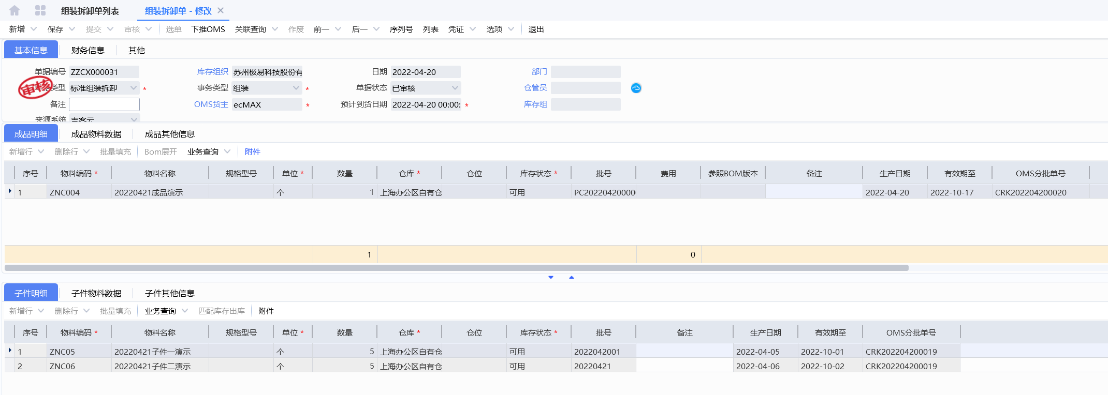Click into the 备注 input field
This screenshot has height=395, width=1108.
pyautogui.click(x=104, y=104)
